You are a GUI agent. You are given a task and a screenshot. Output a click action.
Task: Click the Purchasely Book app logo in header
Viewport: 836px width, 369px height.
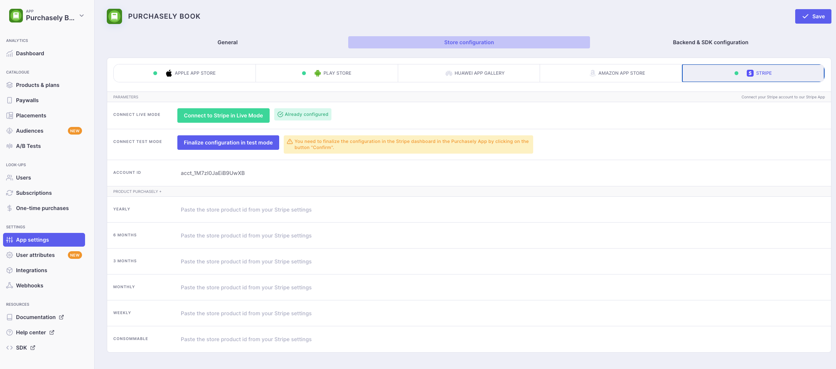point(114,16)
